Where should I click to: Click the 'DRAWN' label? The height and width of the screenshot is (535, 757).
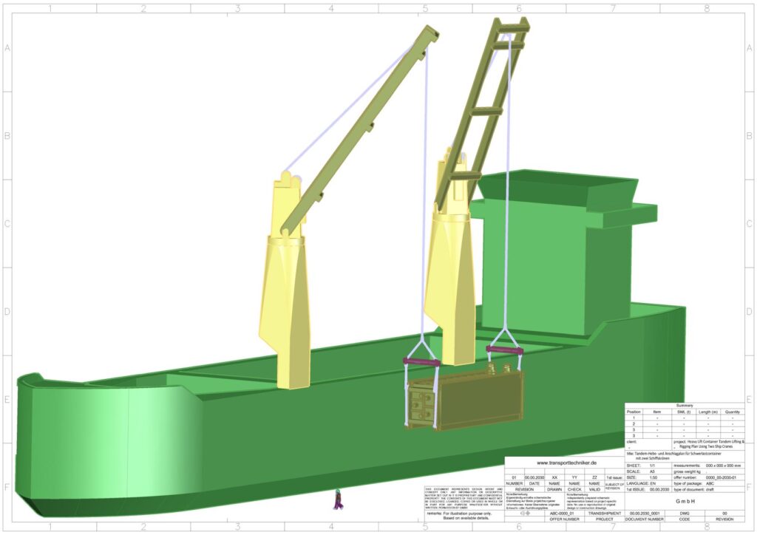click(x=554, y=489)
